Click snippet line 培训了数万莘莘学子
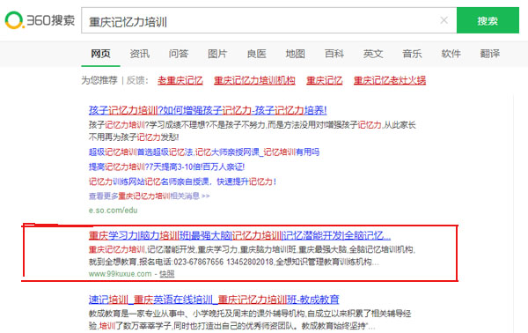 click(x=231, y=326)
